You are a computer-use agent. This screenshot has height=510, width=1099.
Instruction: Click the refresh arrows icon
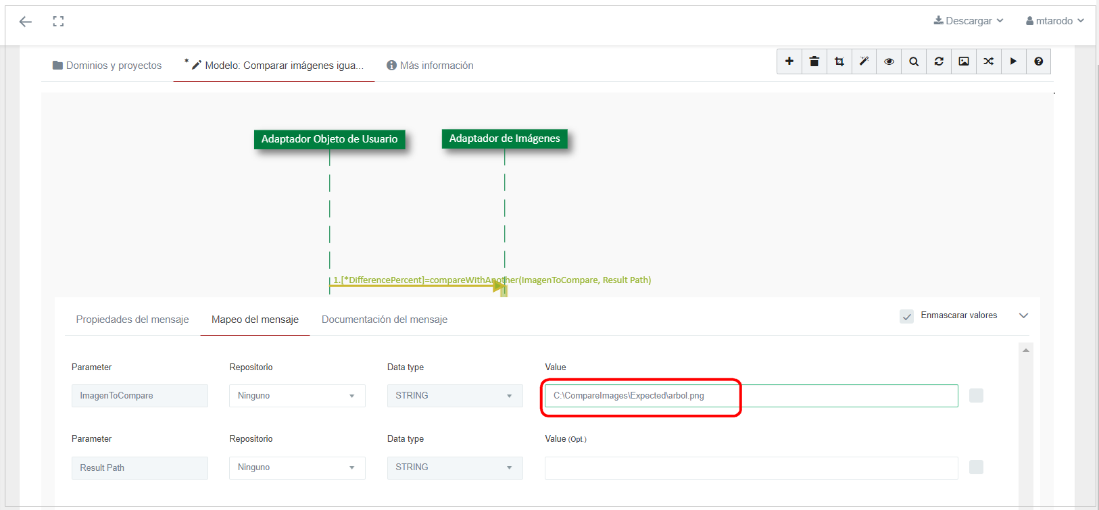pyautogui.click(x=939, y=61)
